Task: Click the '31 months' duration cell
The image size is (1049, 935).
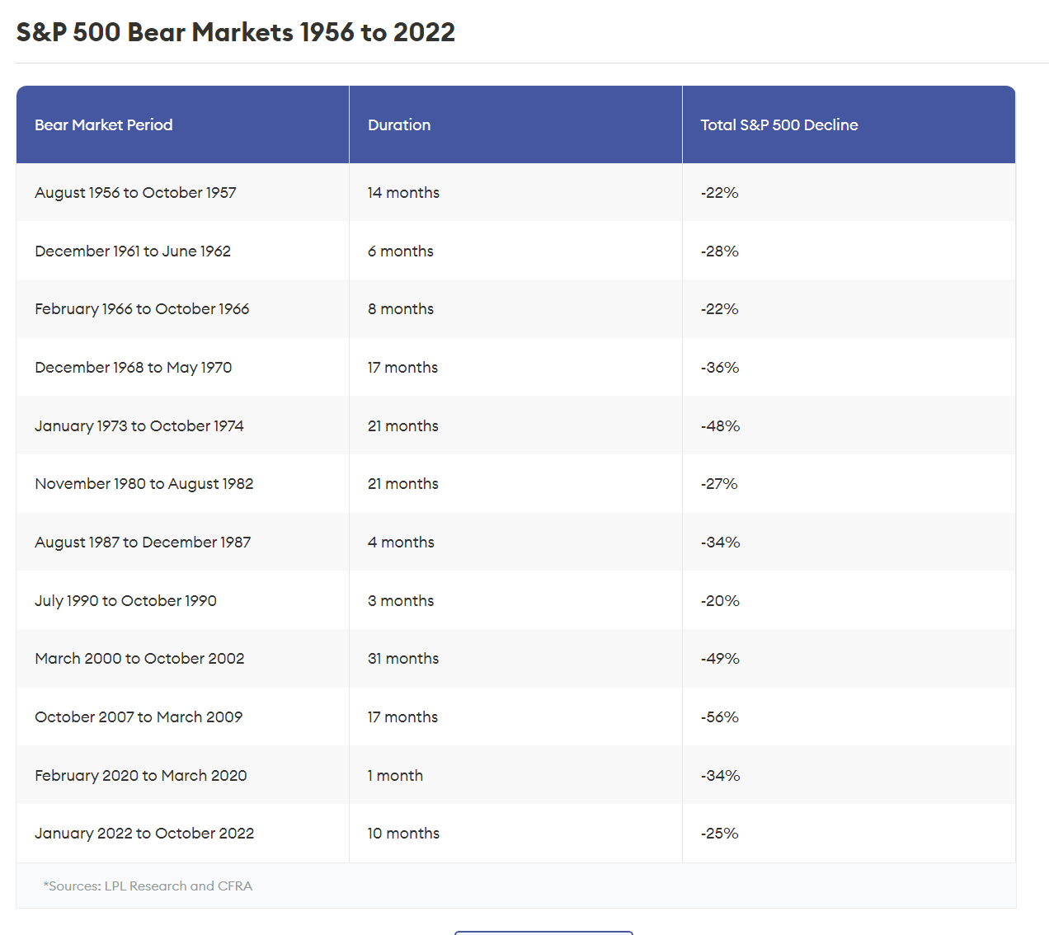Action: tap(403, 659)
